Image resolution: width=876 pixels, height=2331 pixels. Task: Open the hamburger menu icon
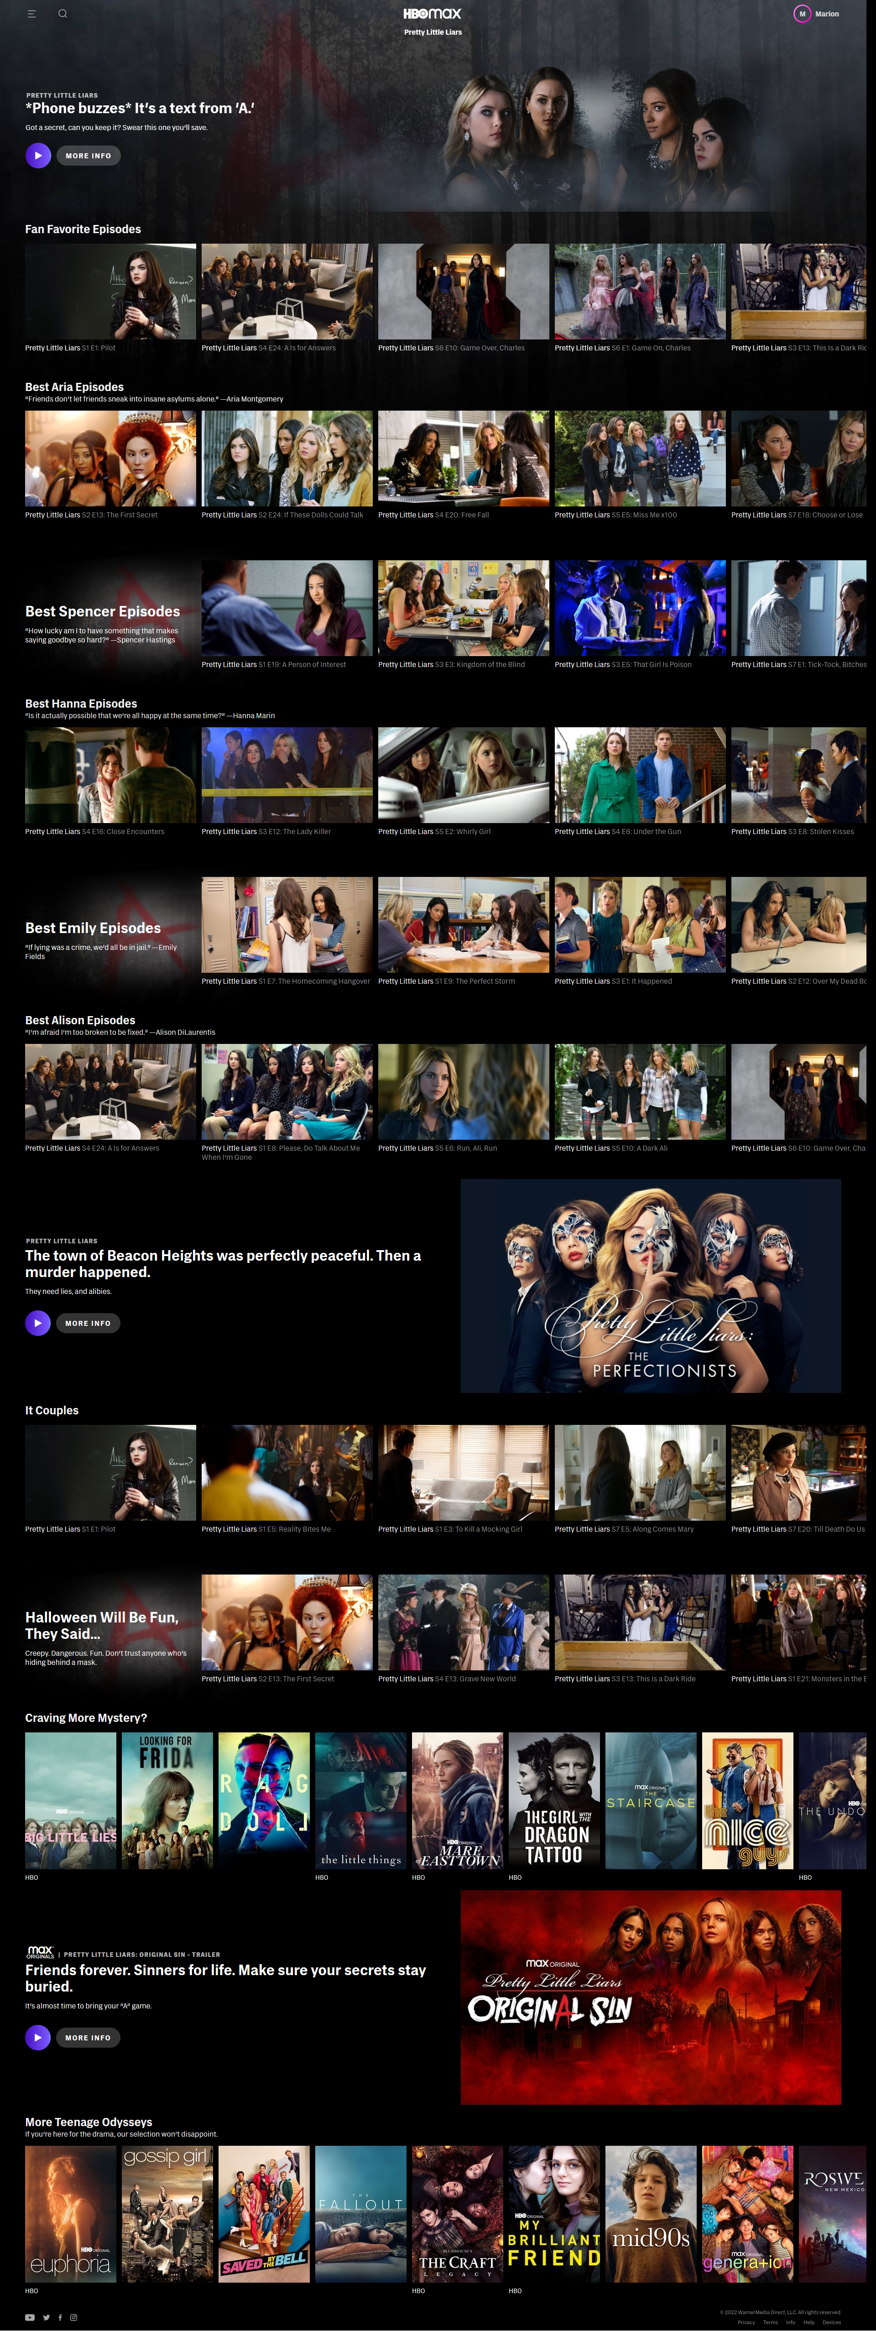(31, 14)
